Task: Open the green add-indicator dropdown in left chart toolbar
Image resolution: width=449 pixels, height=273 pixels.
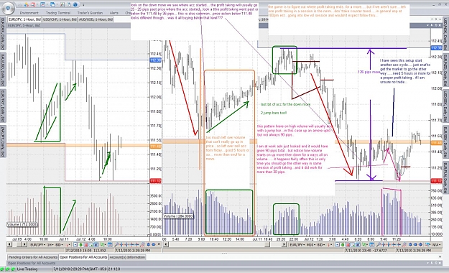Action: (103, 245)
